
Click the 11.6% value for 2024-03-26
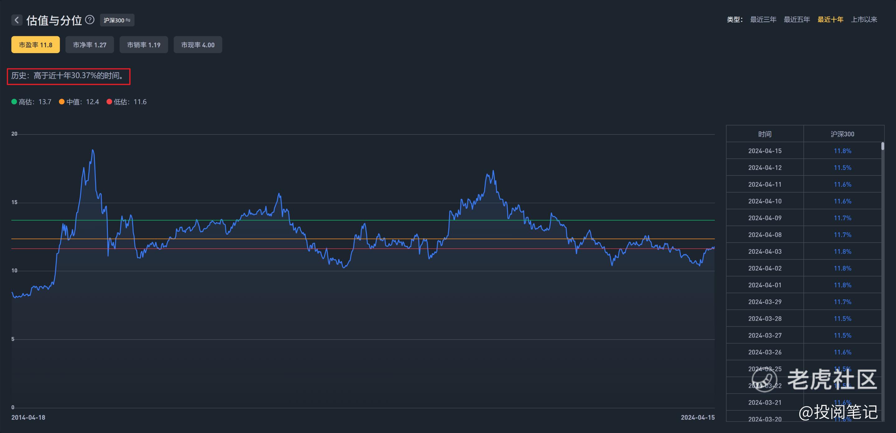[843, 352]
